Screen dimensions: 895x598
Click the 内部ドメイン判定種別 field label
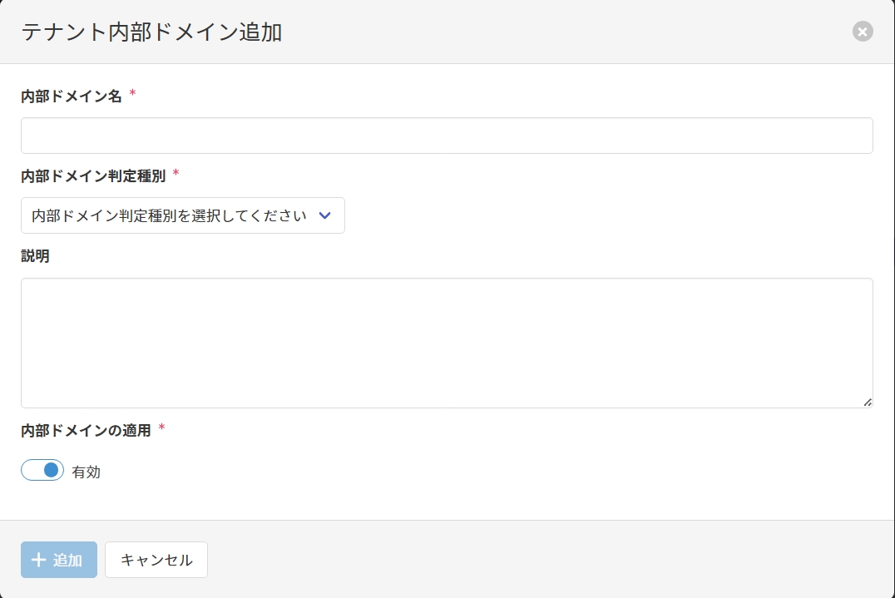tap(93, 176)
